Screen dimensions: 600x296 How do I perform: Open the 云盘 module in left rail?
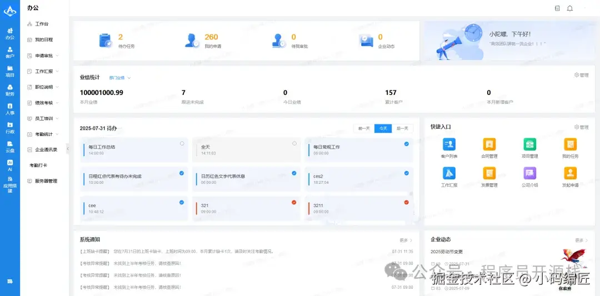click(10, 147)
